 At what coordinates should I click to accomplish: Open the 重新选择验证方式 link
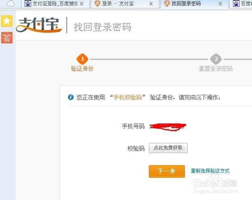click(210, 171)
